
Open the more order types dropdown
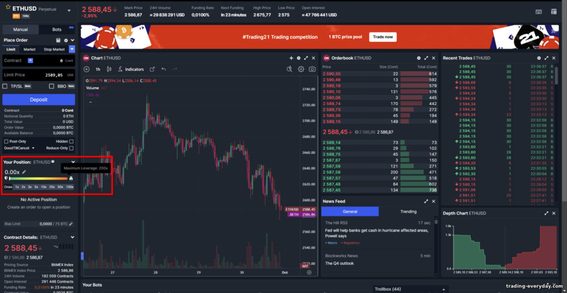tap(72, 49)
